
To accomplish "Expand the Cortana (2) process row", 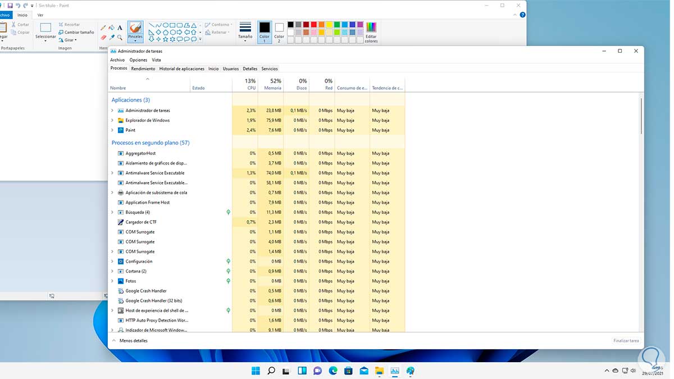I will 112,271.
